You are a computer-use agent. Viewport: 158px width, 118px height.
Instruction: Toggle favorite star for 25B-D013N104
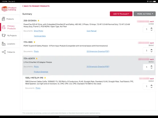pyautogui.click(x=38, y=21)
